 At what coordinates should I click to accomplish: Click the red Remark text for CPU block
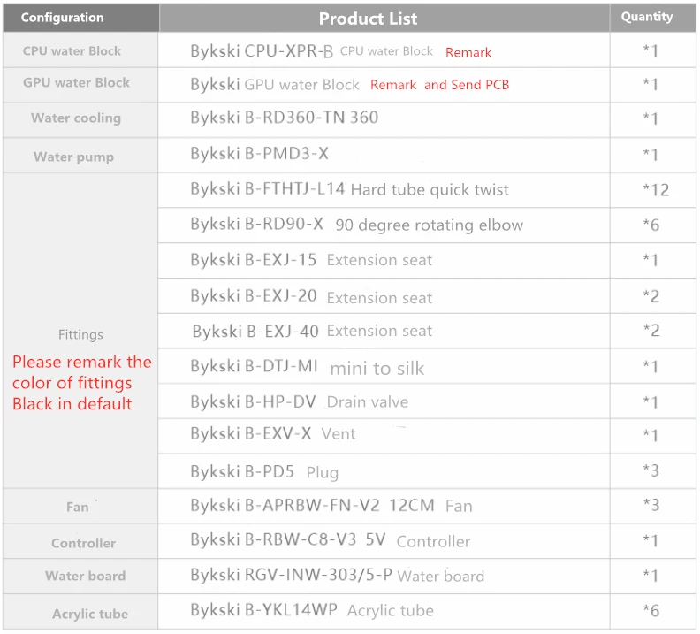[468, 53]
